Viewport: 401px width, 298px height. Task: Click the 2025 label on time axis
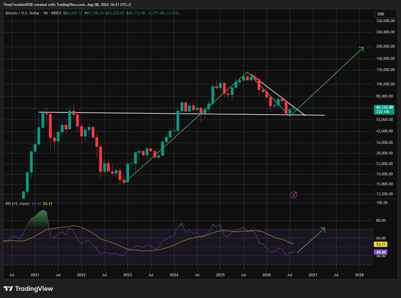tap(220, 275)
